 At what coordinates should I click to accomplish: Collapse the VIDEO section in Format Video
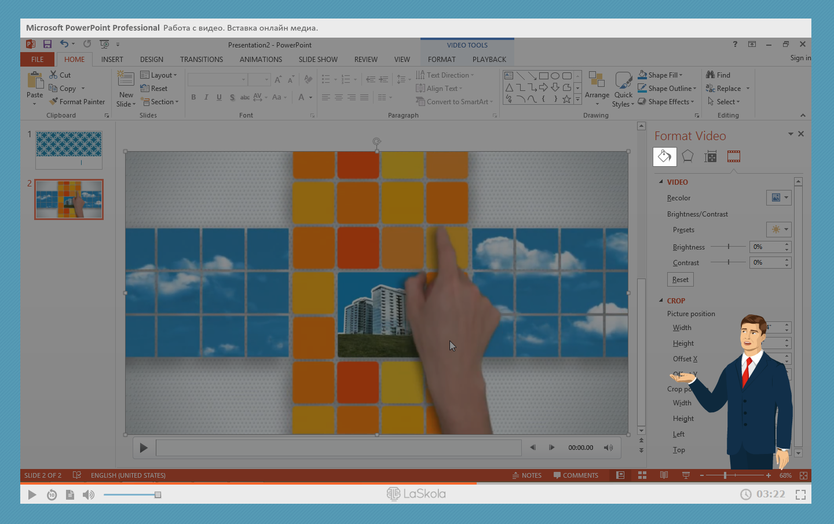pyautogui.click(x=661, y=182)
